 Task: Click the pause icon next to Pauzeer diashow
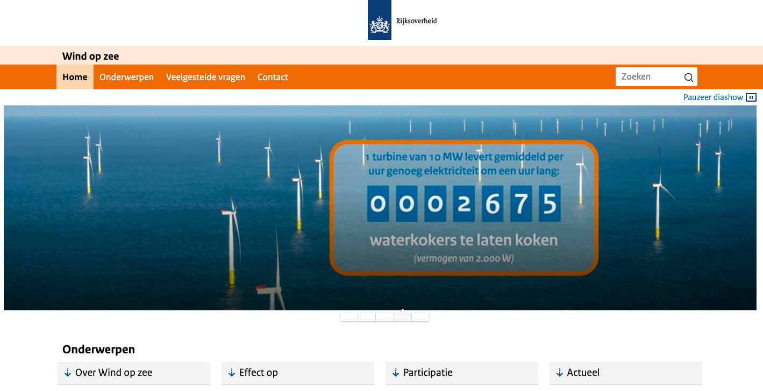pyautogui.click(x=751, y=97)
